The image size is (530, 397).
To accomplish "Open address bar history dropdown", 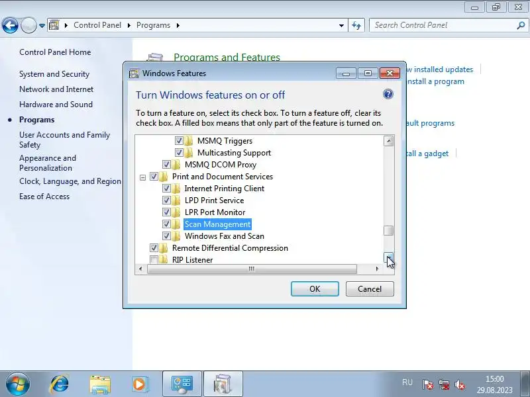I will (x=341, y=26).
